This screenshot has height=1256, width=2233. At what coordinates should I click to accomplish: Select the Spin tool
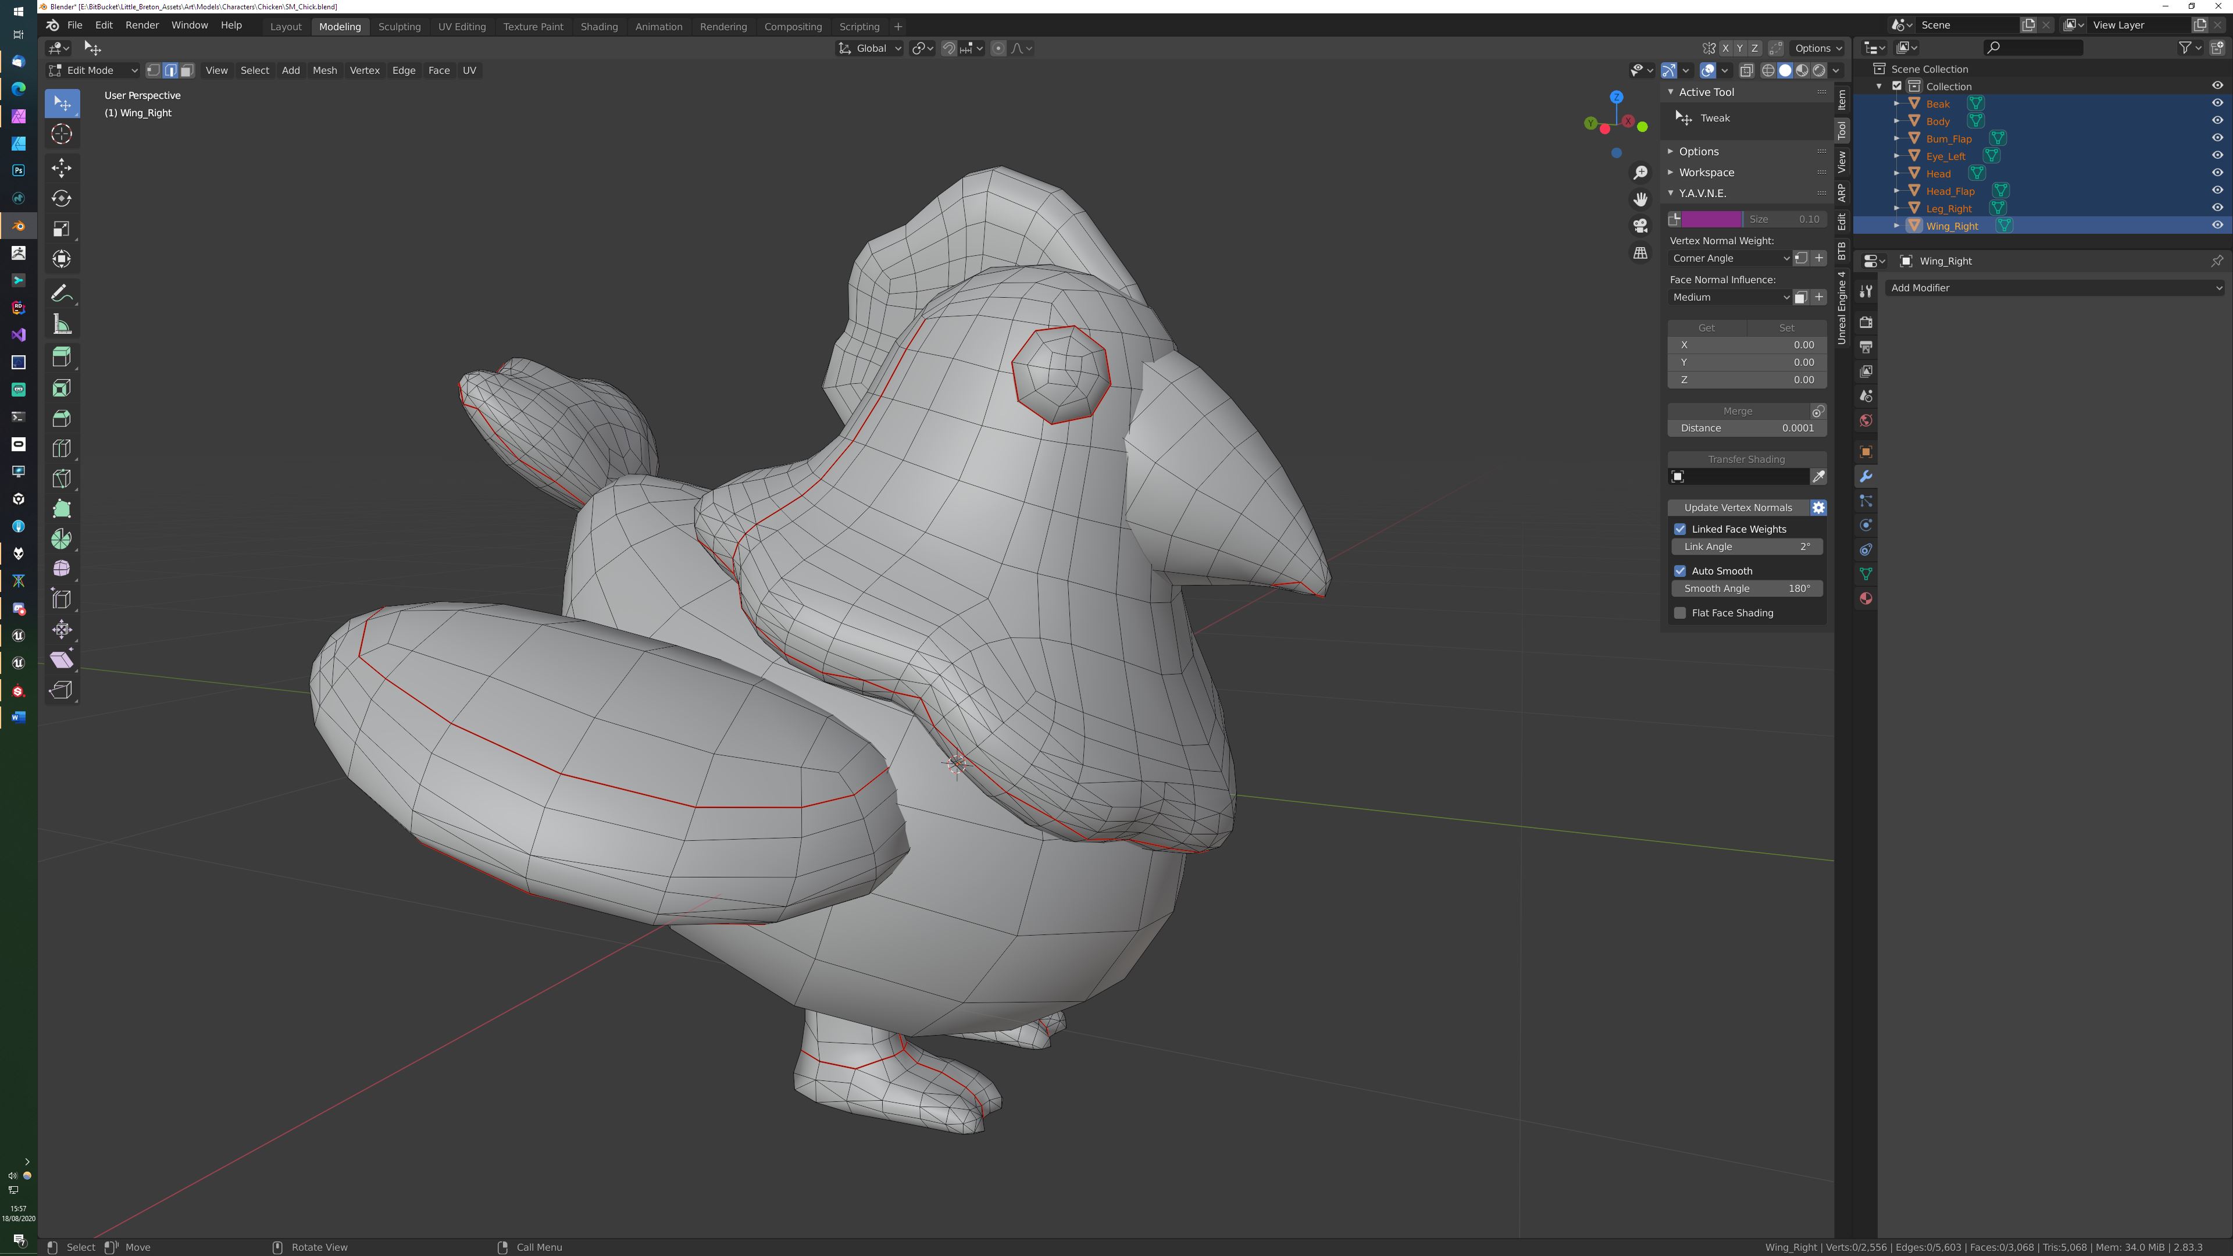(x=62, y=539)
